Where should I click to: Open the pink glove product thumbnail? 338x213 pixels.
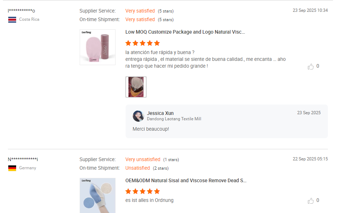point(98,47)
